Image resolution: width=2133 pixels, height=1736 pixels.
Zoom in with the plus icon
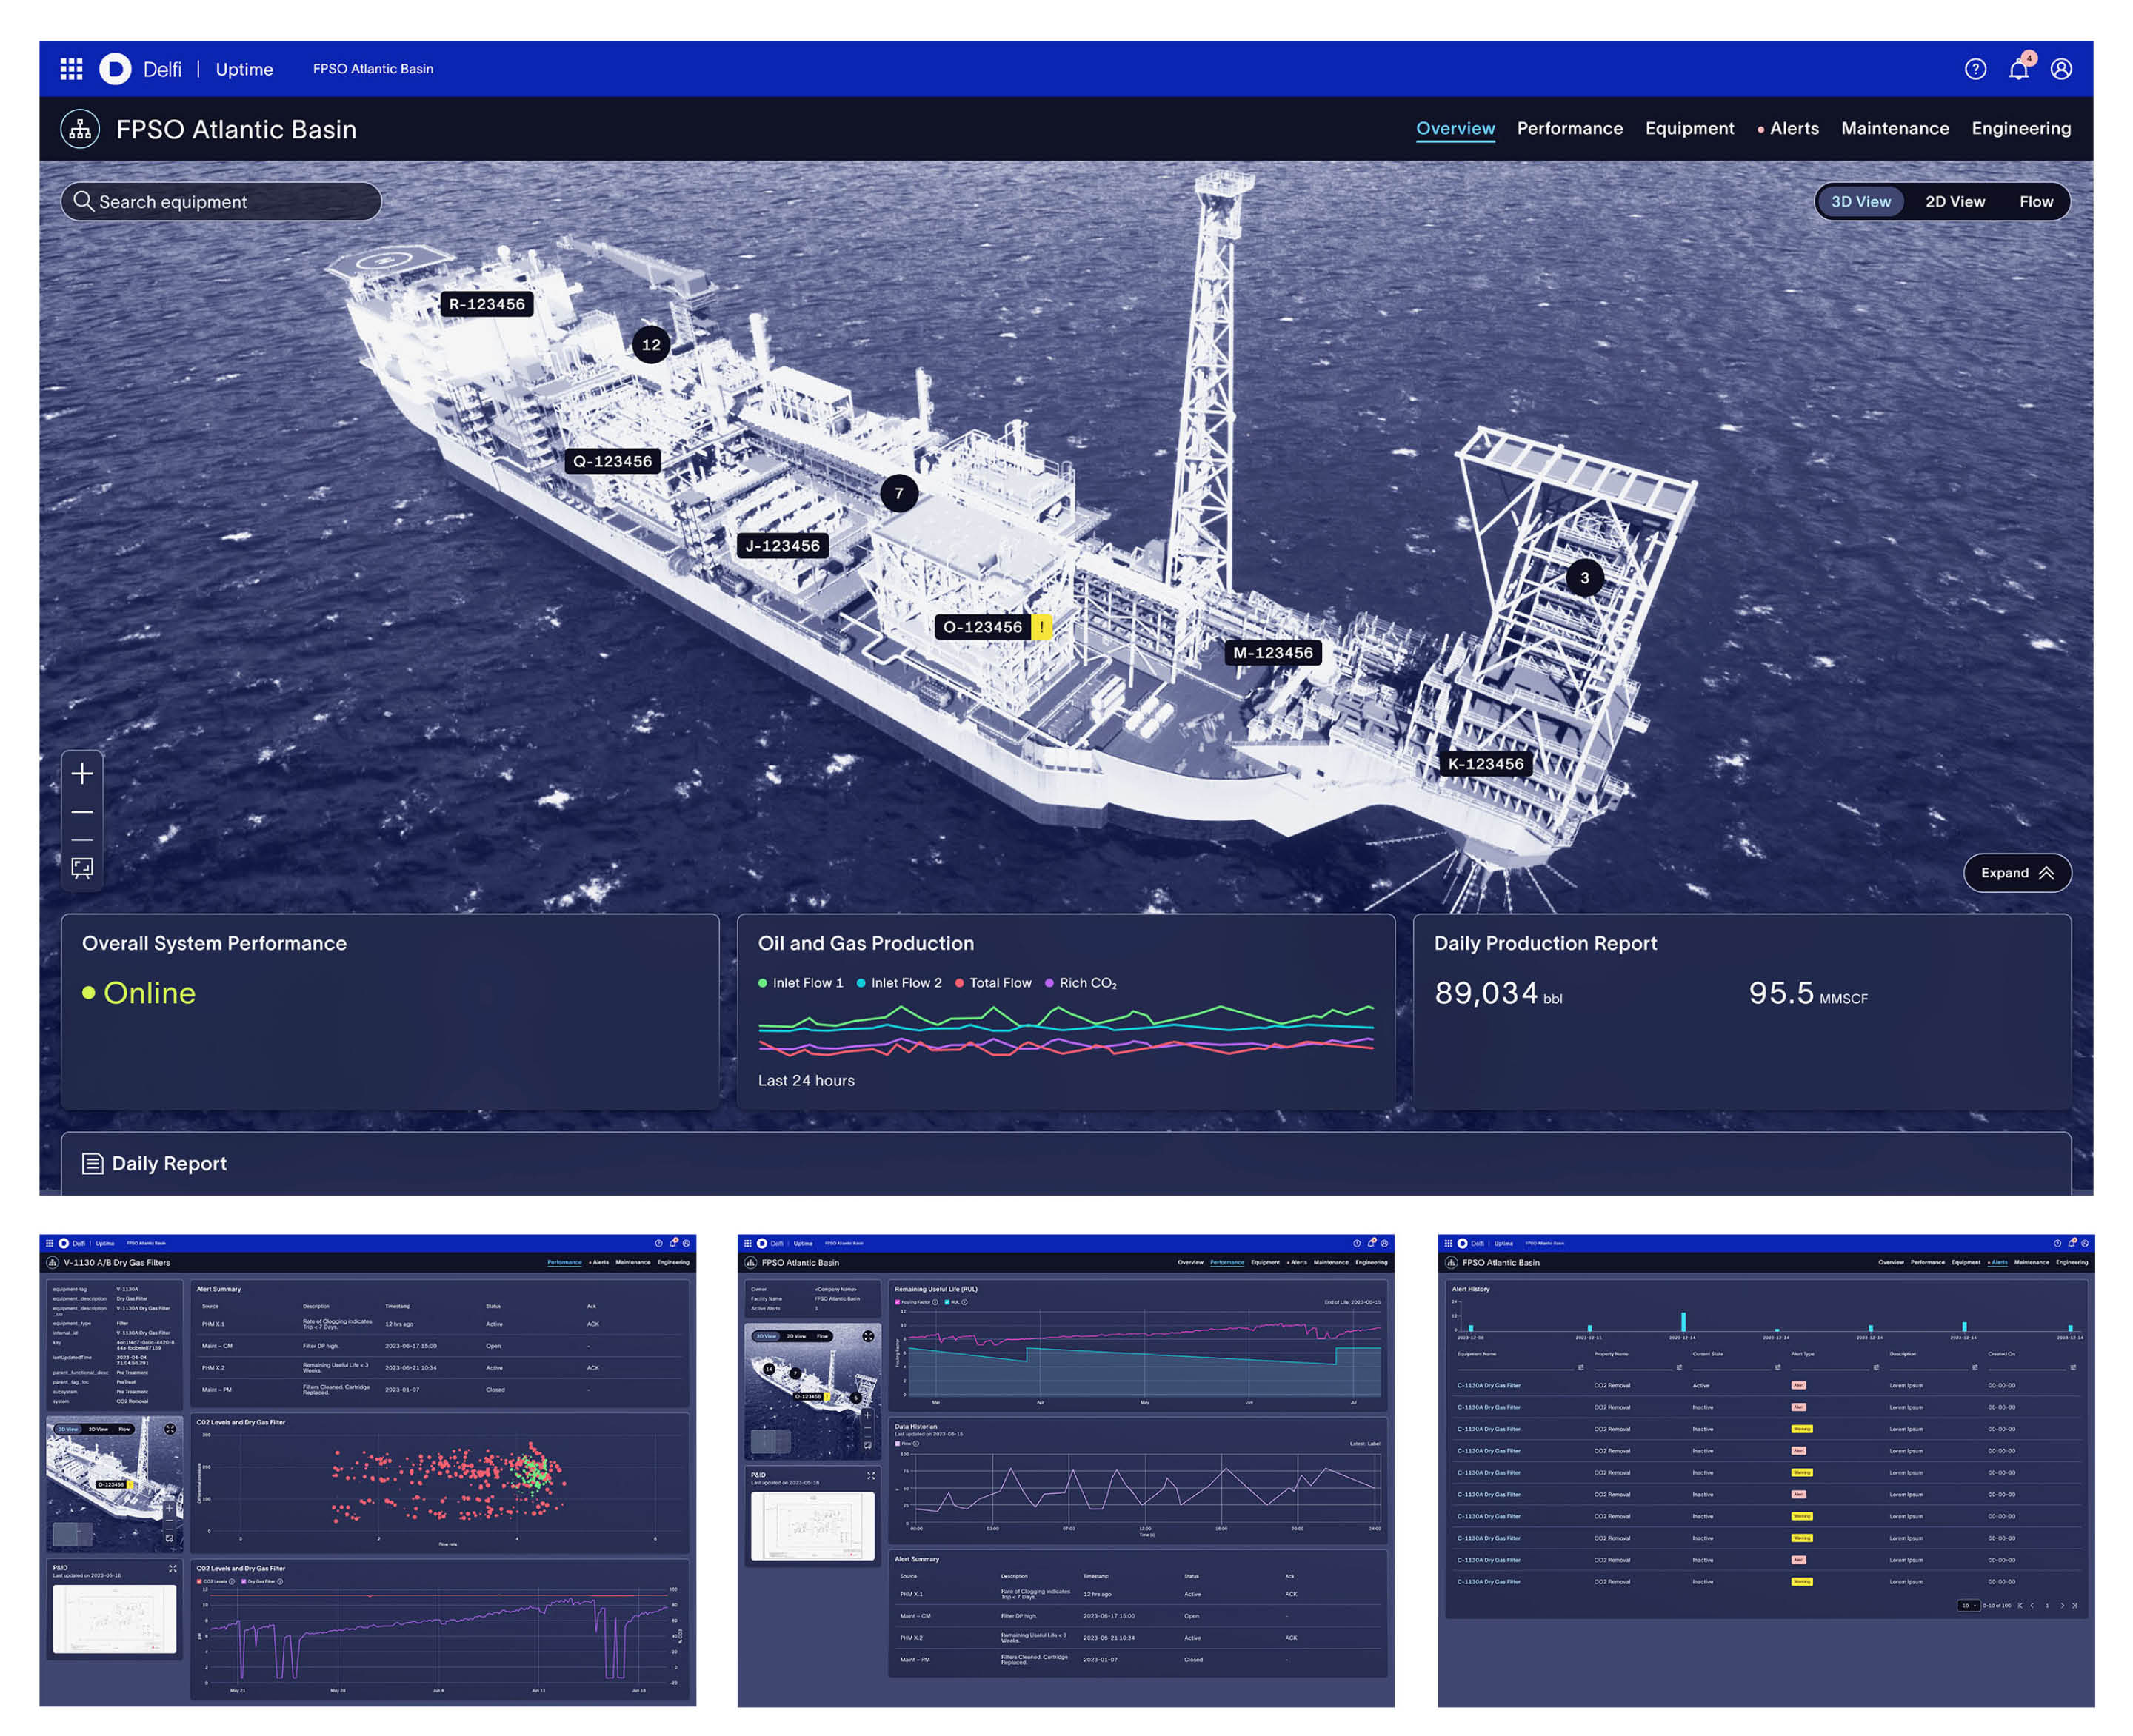(82, 773)
